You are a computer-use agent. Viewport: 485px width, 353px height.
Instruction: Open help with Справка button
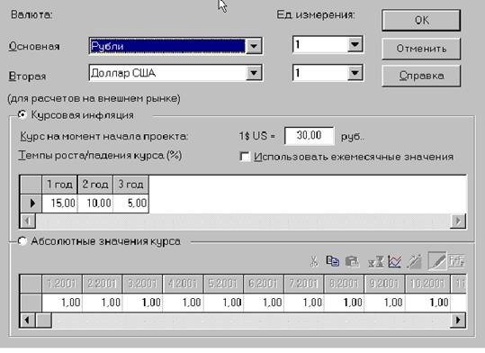click(421, 76)
